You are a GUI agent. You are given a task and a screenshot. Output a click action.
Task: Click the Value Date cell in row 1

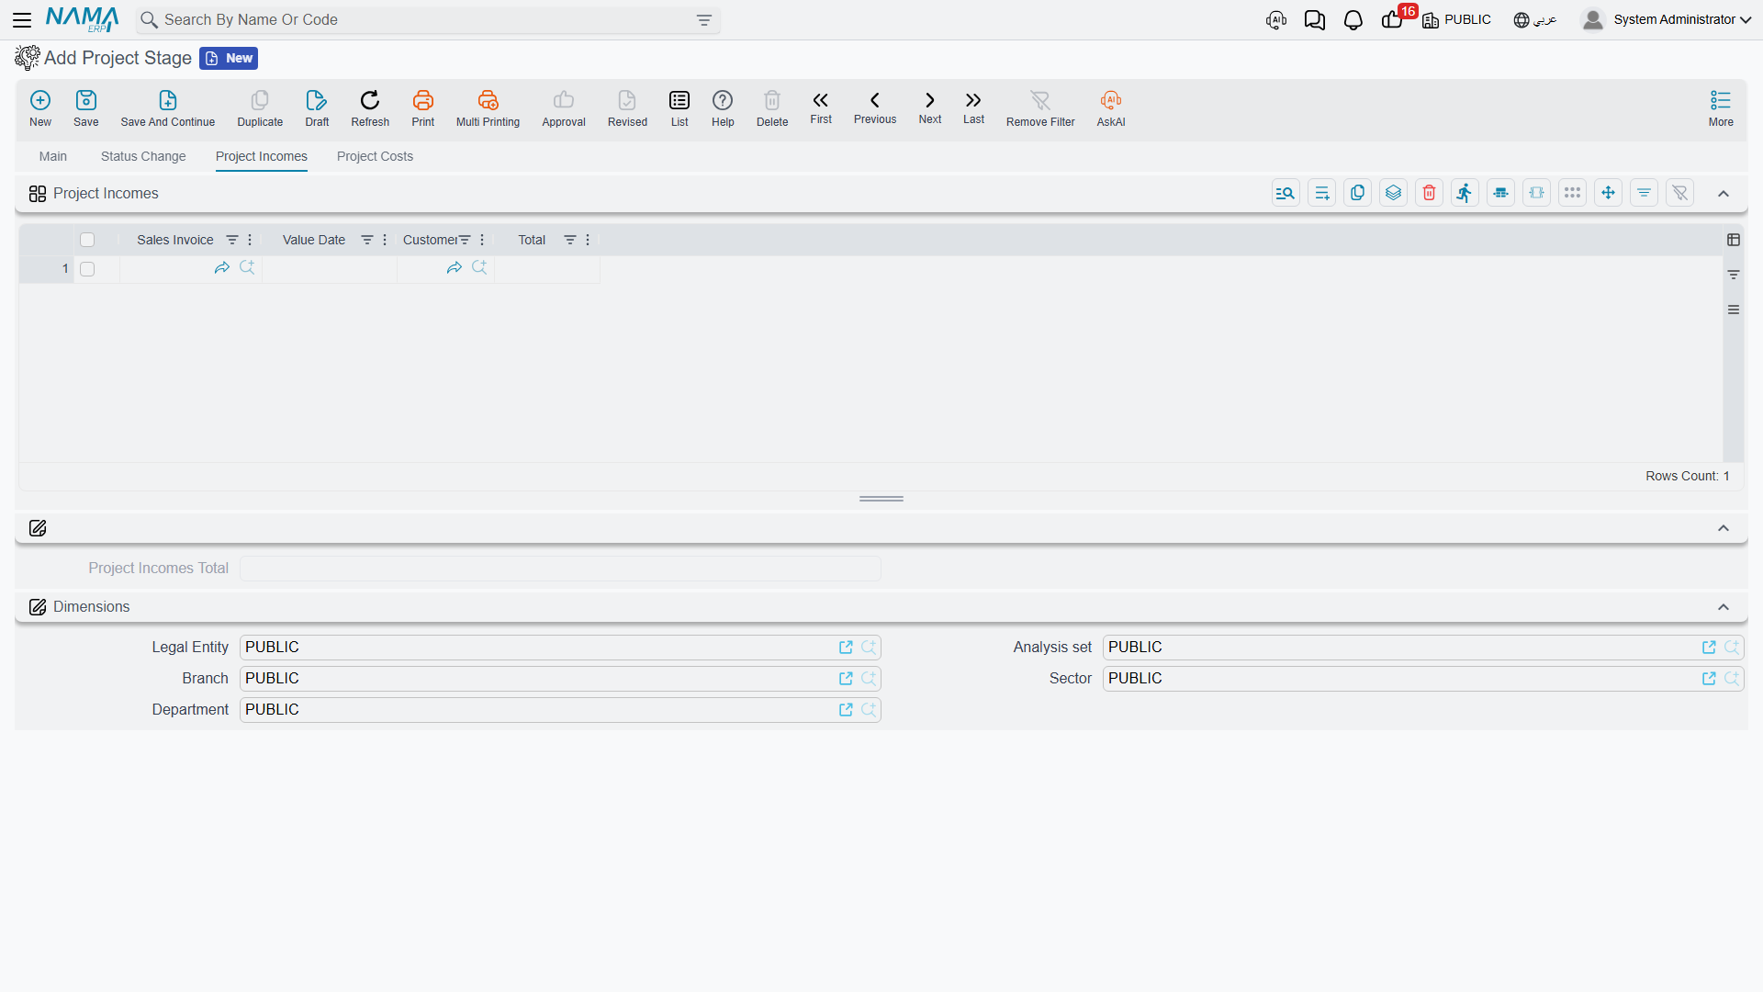pos(330,269)
